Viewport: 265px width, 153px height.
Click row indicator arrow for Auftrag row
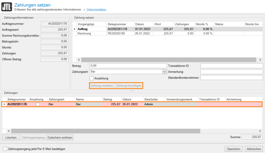coord(75,29)
